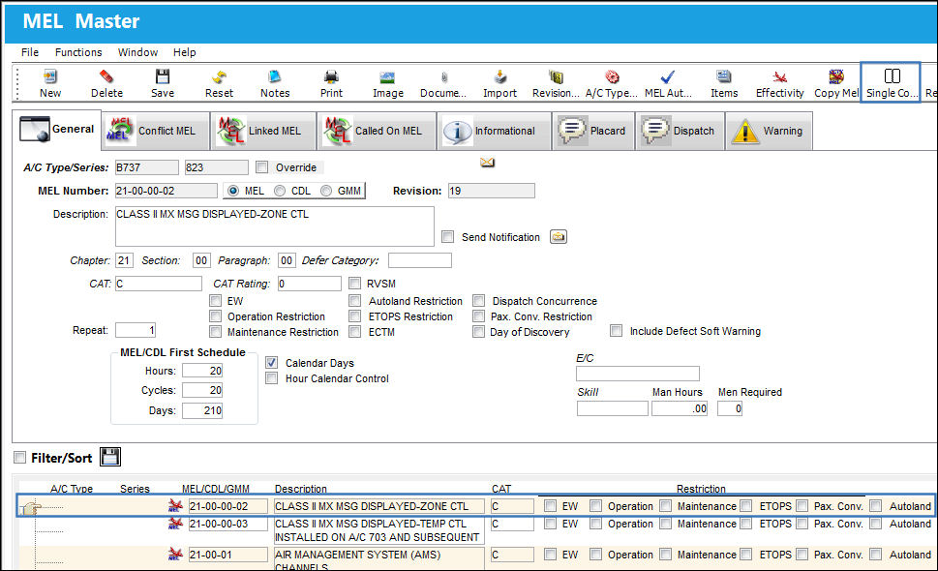938x571 pixels.
Task: Open the A/C Type toolbar tool
Action: click(612, 83)
